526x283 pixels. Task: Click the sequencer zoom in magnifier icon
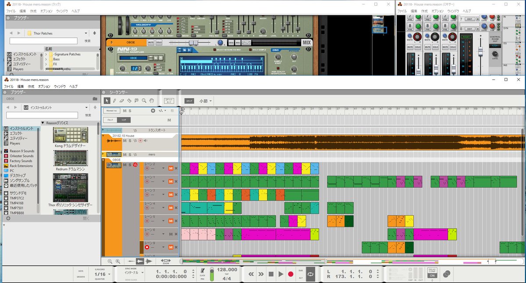pyautogui.click(x=117, y=261)
